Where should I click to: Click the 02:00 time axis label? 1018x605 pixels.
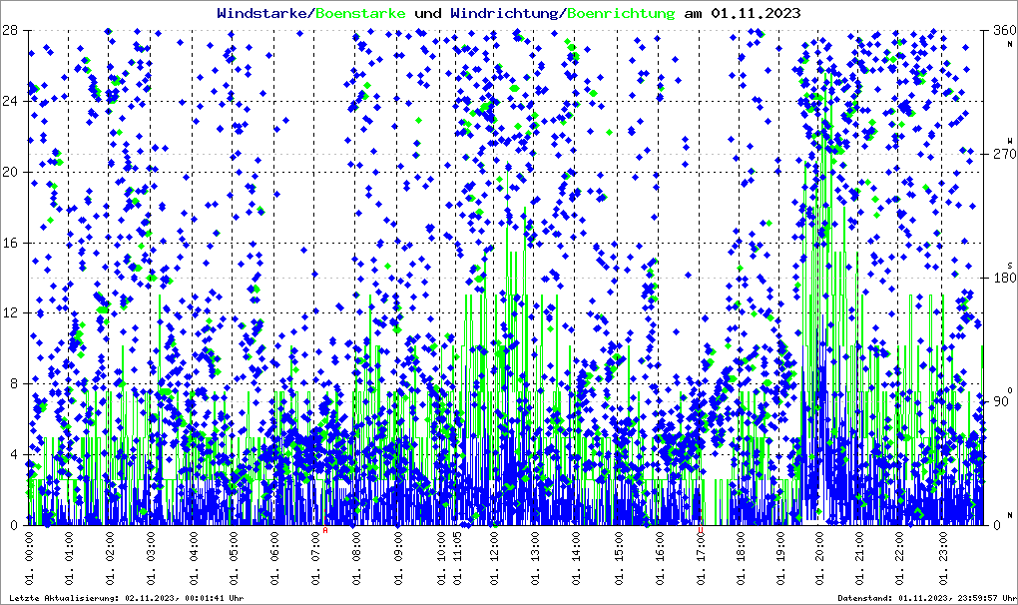point(109,558)
